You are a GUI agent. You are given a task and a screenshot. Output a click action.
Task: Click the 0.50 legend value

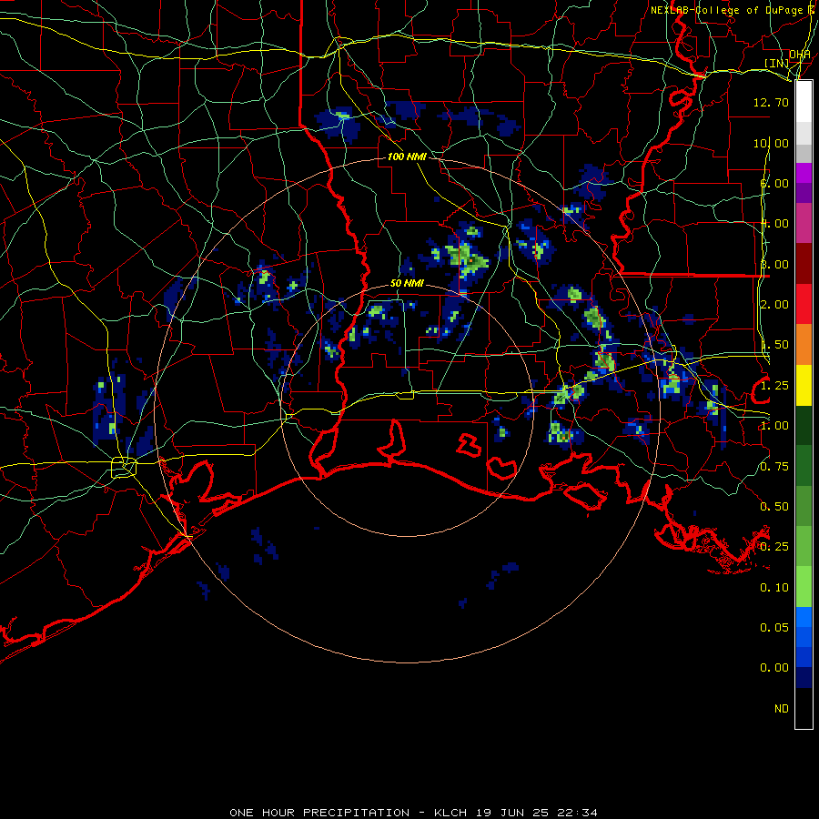tap(774, 507)
